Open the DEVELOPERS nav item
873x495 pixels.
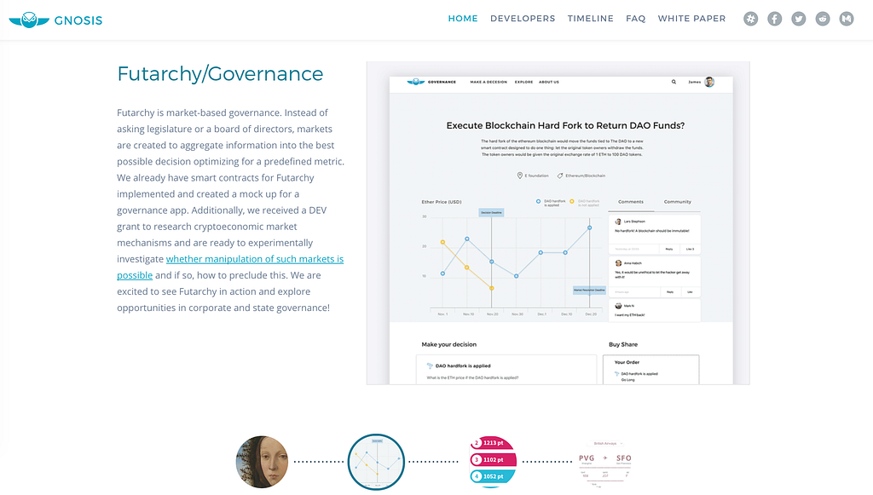point(523,19)
